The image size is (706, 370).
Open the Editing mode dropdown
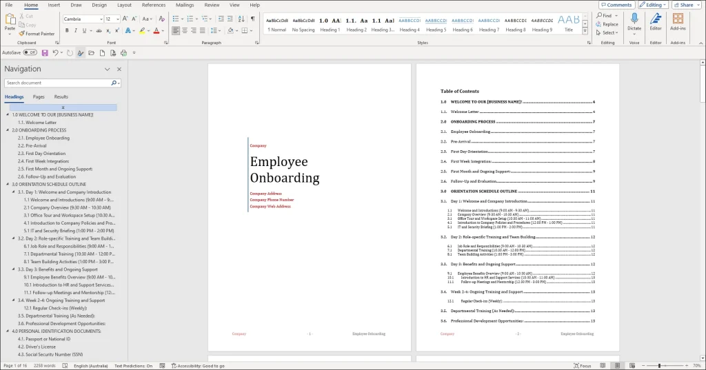pyautogui.click(x=654, y=5)
